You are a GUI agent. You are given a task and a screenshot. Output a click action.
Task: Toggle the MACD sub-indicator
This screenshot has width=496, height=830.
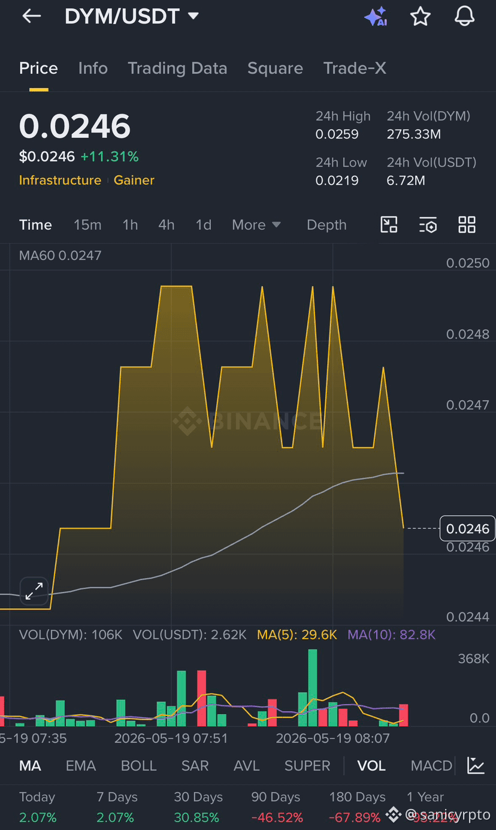tap(431, 766)
